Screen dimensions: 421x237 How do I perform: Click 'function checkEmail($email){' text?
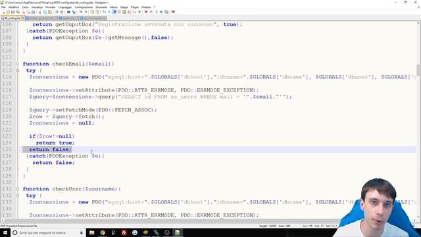pos(68,64)
